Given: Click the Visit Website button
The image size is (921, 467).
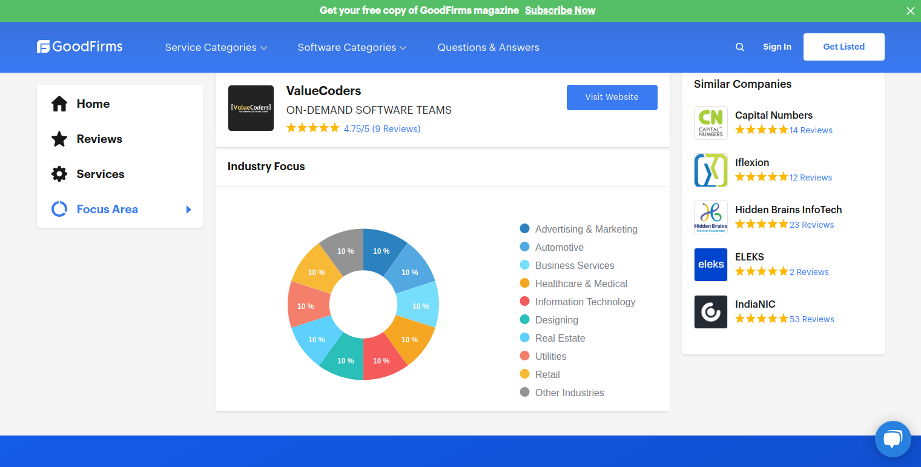Looking at the screenshot, I should point(612,97).
